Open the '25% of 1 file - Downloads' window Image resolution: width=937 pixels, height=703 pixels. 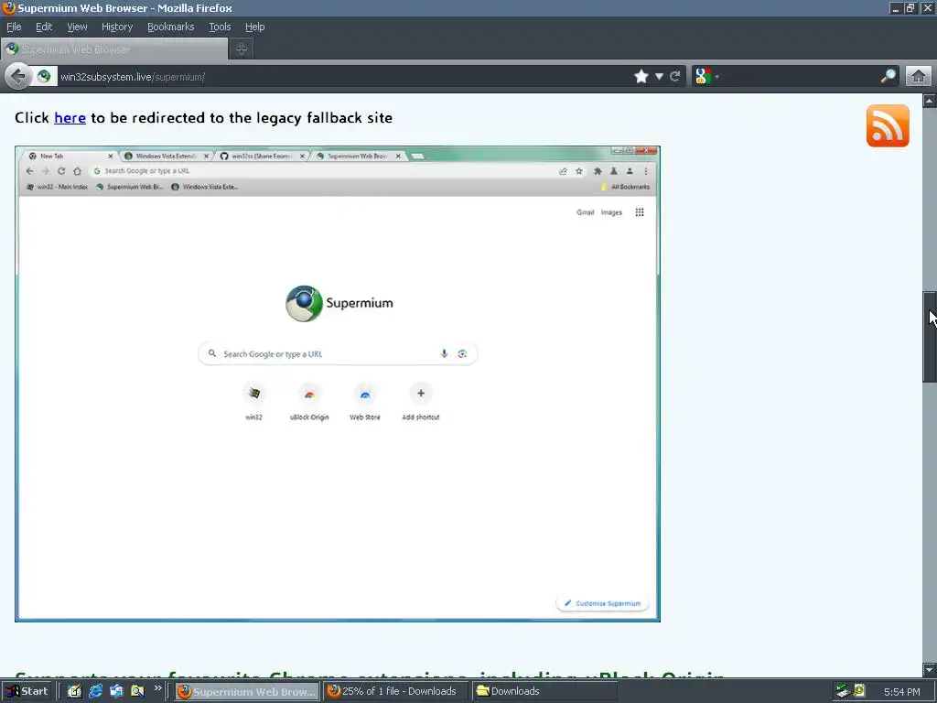[395, 692]
